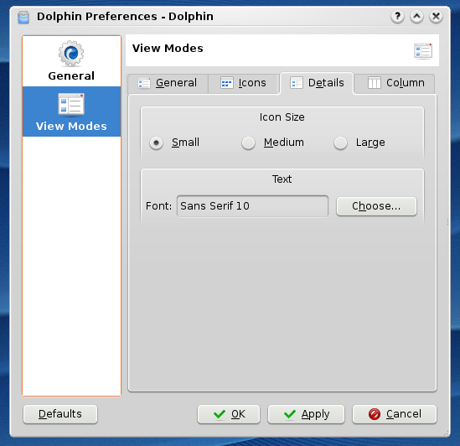This screenshot has width=460, height=446.
Task: Restore settings with the Defaults button
Action: [60, 414]
